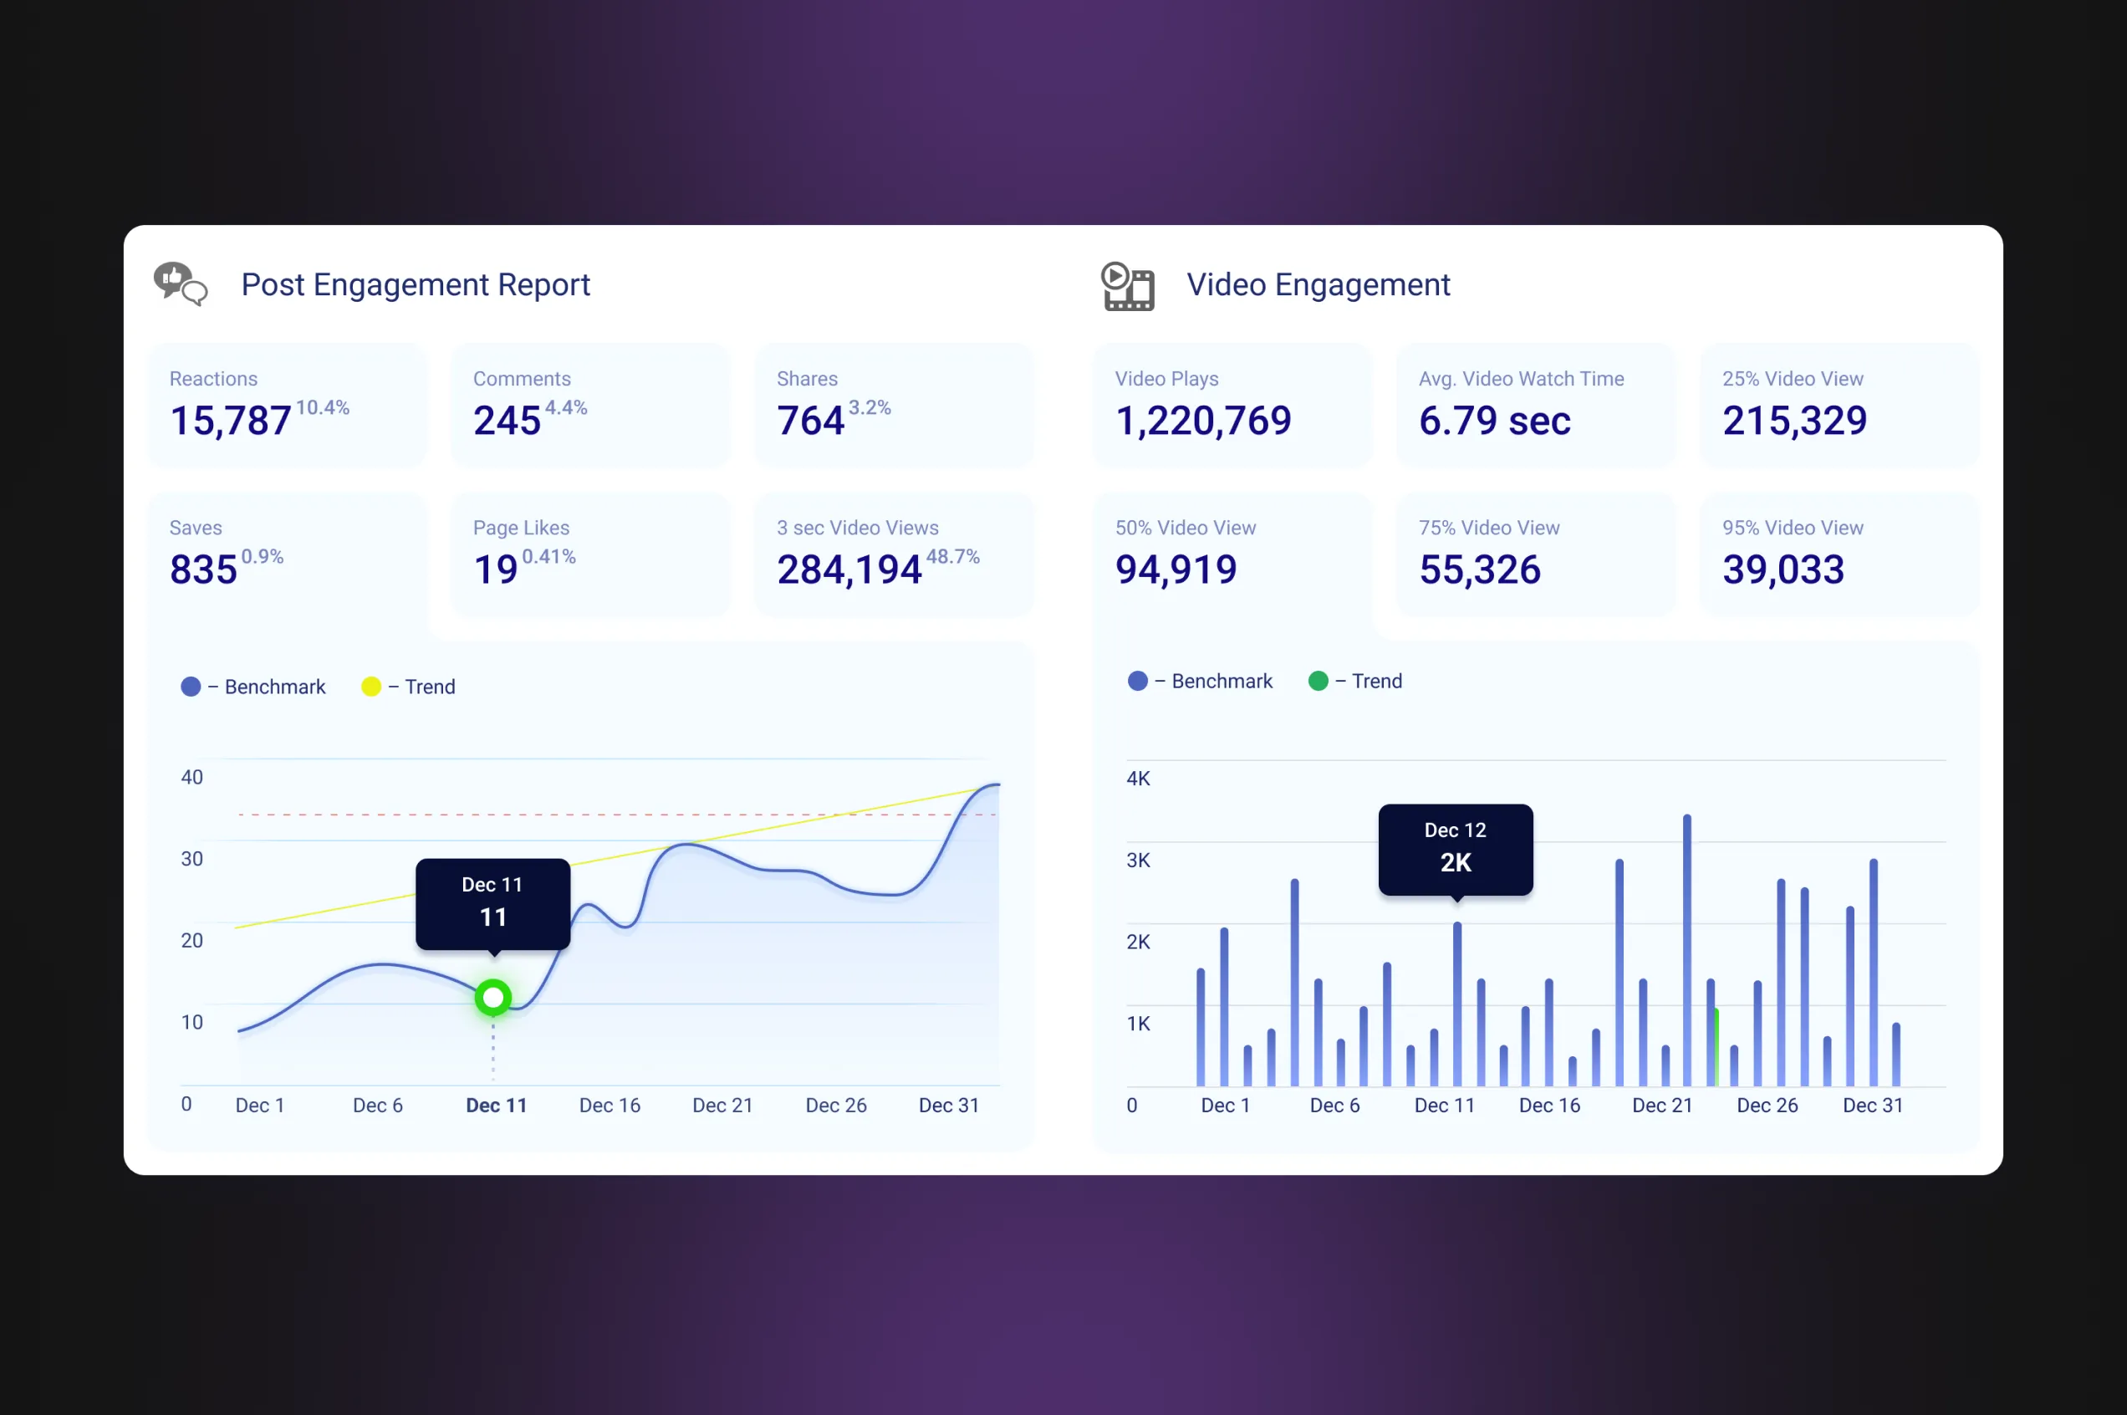
Task: Click the green data point marker on line chart
Action: [x=492, y=997]
